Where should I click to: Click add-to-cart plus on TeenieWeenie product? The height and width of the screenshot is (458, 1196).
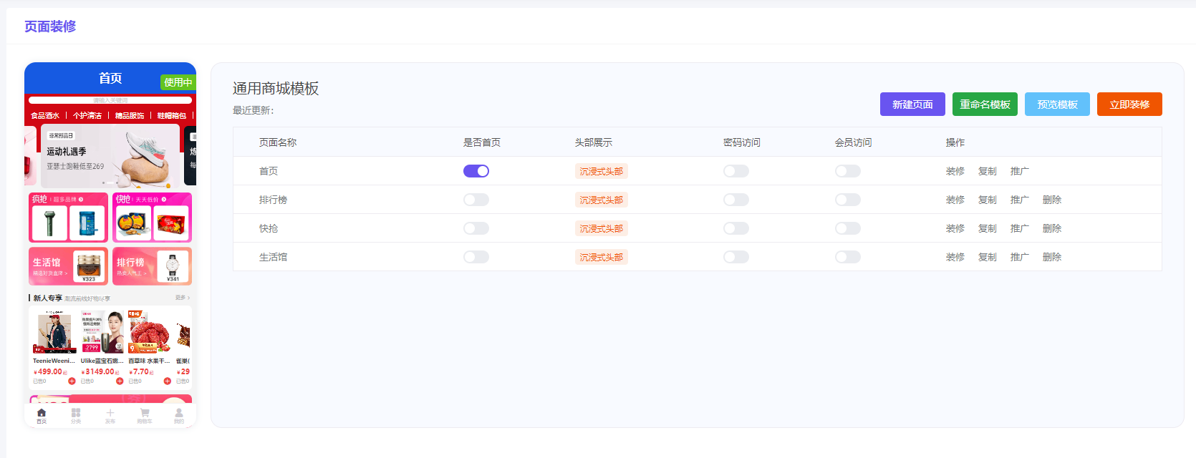click(x=72, y=381)
